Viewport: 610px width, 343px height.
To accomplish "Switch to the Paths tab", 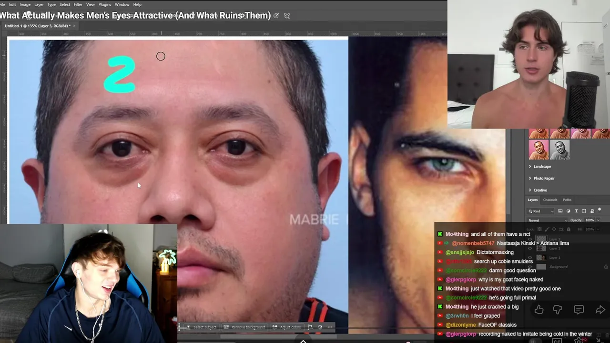I will coord(567,200).
